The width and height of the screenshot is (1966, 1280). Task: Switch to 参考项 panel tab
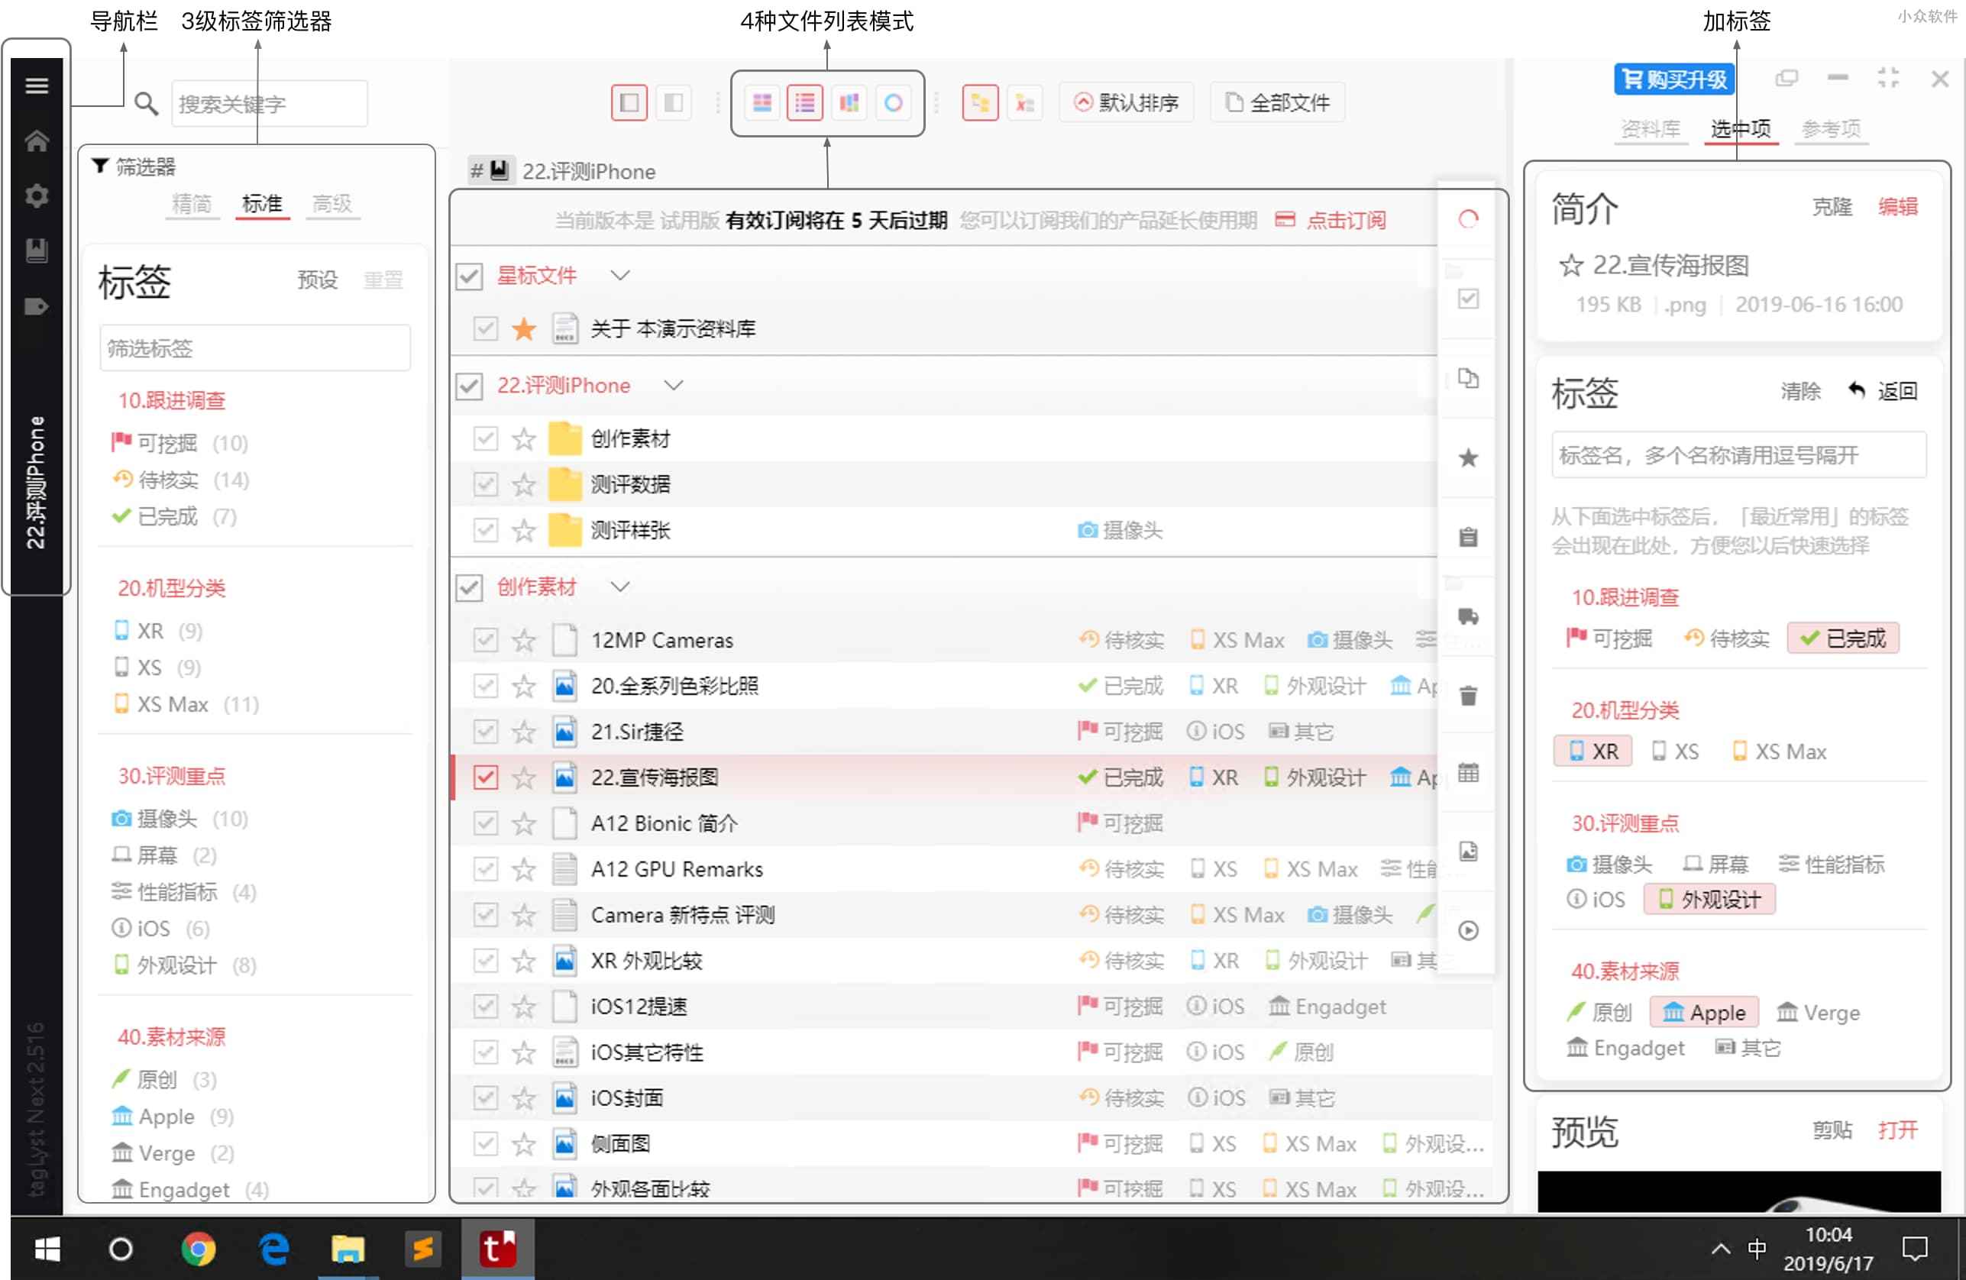[x=1829, y=131]
